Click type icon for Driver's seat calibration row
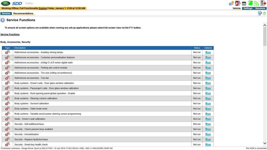267x150 pixels. 7,119
